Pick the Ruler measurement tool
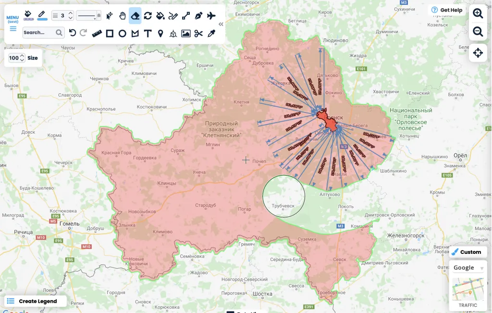 coord(98,33)
